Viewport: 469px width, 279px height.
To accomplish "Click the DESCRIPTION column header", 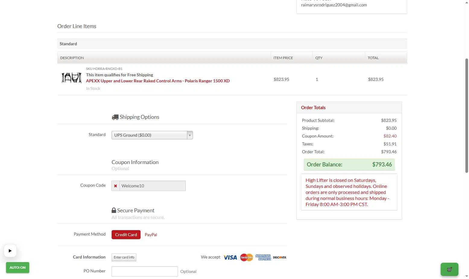I will coord(72,58).
